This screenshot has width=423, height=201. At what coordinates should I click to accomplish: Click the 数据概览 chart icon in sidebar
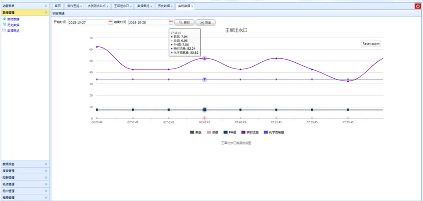pyautogui.click(x=4, y=30)
